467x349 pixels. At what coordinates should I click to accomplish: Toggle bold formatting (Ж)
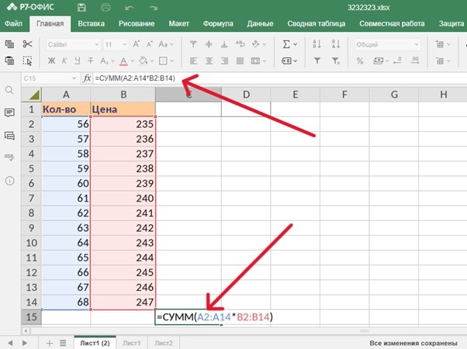click(52, 60)
